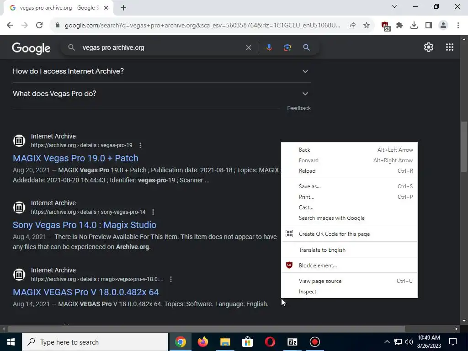
Task: Choose Reload in context menu
Action: [x=349, y=171]
